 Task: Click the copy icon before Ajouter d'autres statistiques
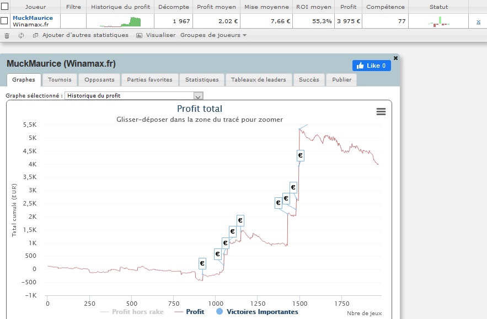pos(35,35)
